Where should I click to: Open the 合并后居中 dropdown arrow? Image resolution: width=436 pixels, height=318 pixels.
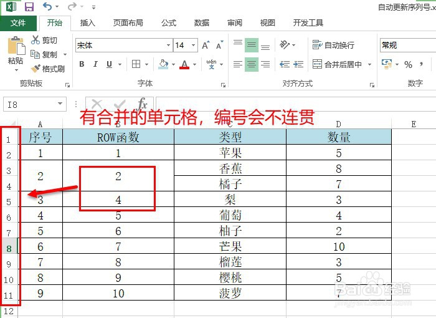[x=369, y=65]
